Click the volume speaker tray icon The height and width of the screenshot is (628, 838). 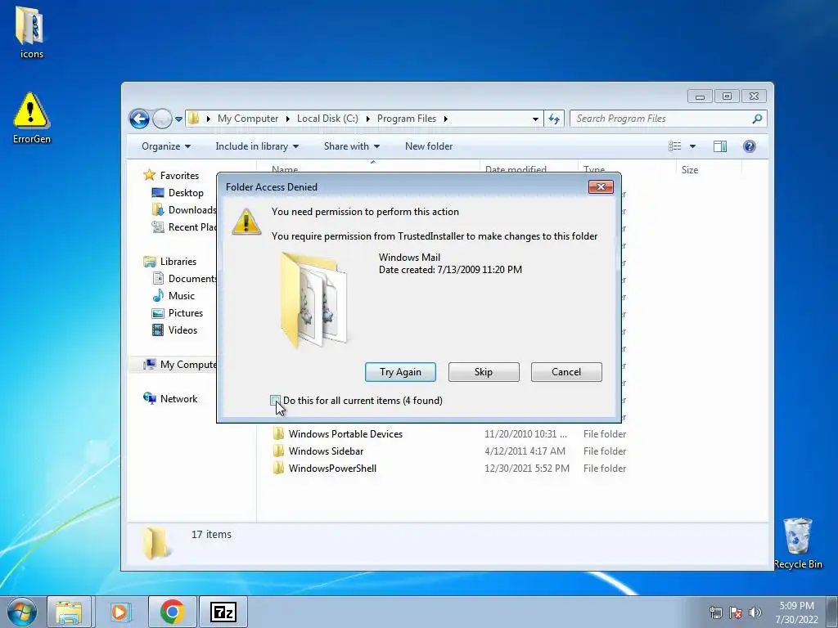coord(755,612)
